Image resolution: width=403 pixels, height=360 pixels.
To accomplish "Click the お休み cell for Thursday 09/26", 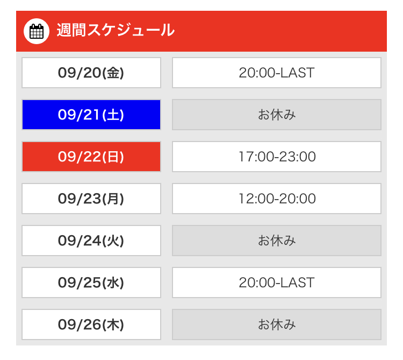I will point(277,324).
